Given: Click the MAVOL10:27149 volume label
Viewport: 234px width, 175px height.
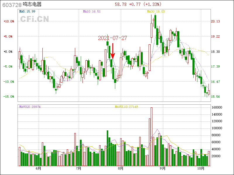Looking at the screenshot, I should [126, 107].
